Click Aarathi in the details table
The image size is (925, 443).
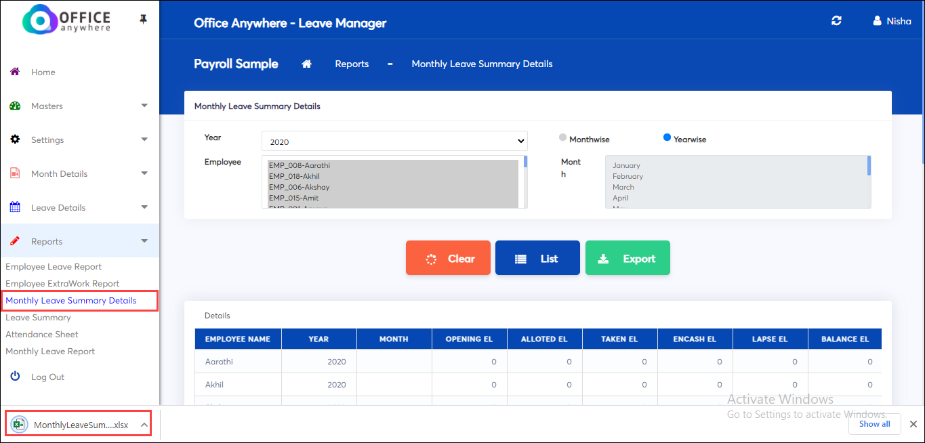click(x=219, y=362)
